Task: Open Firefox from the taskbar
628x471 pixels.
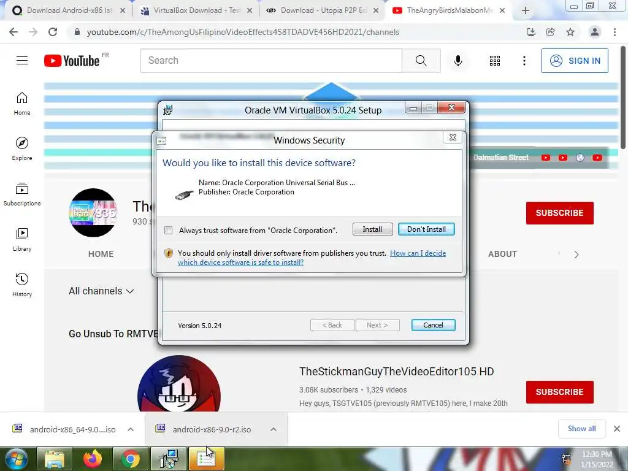Action: coord(93,459)
